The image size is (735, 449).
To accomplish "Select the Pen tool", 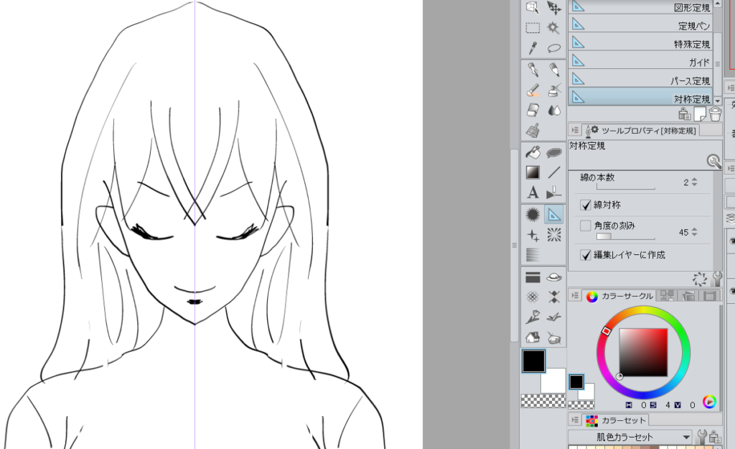I will tap(533, 70).
